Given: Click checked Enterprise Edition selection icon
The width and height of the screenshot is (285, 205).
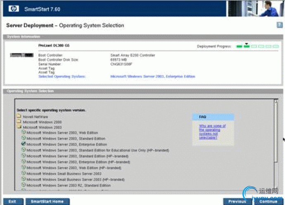Looking at the screenshot, I should click(24, 144).
